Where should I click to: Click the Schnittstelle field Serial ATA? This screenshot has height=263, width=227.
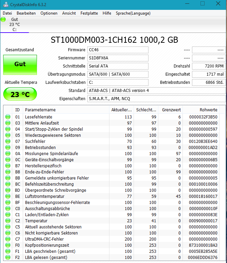118,66
